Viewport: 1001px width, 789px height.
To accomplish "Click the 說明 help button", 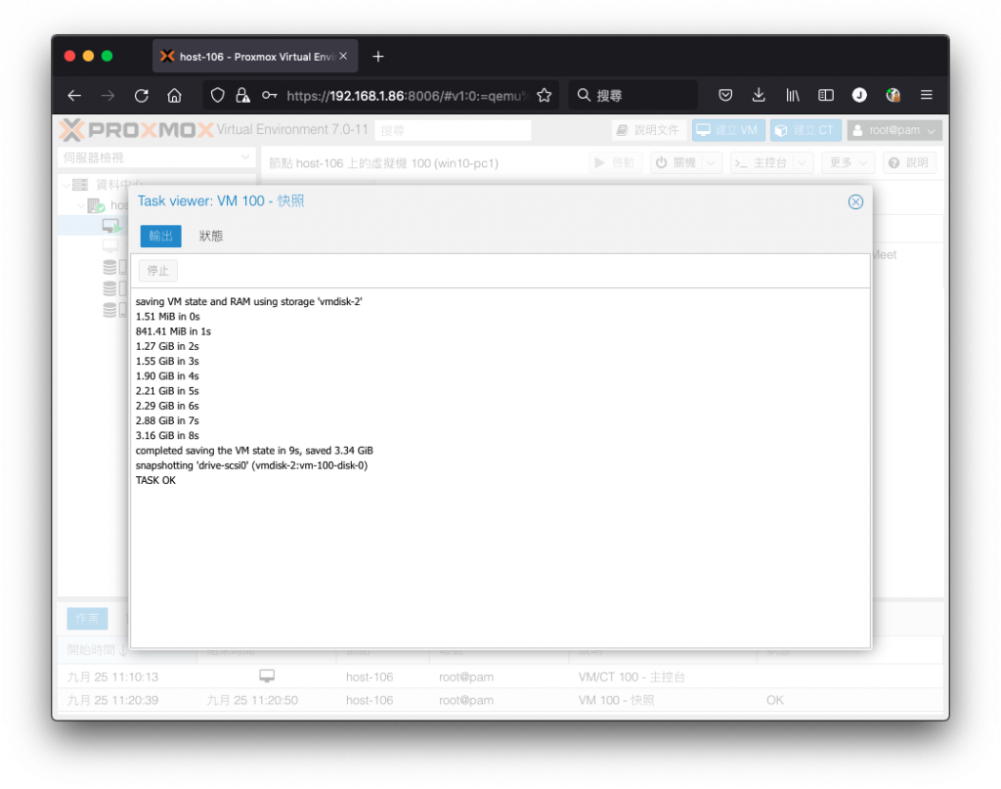I will tap(909, 163).
